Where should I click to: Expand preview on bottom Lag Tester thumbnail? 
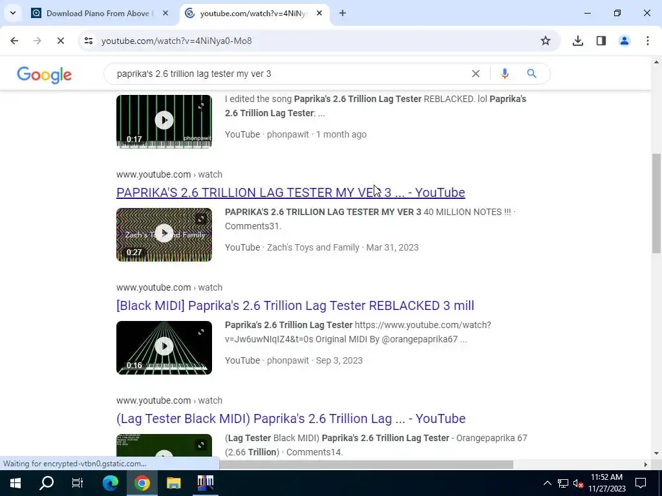pos(201,445)
